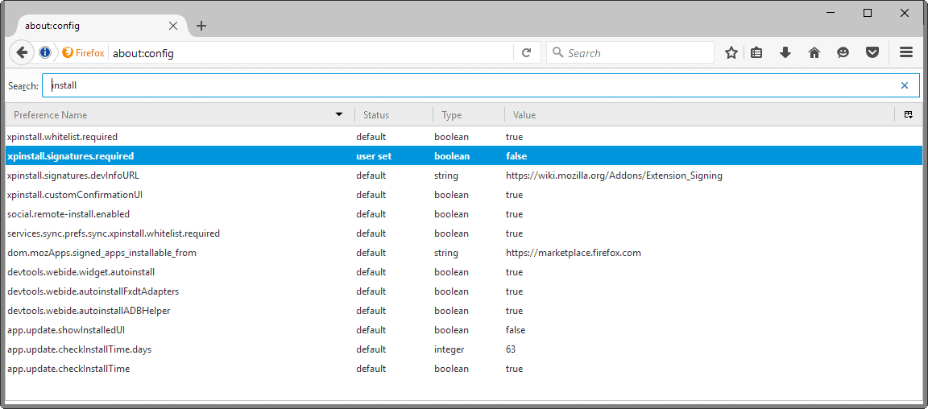Select services.sync.prefs.sync.xpinstall.whitelist.required row
The image size is (928, 409).
click(463, 233)
